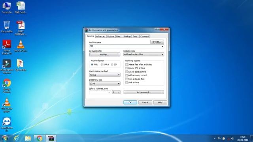
Task: Enable Test archived files
Action: click(x=126, y=79)
